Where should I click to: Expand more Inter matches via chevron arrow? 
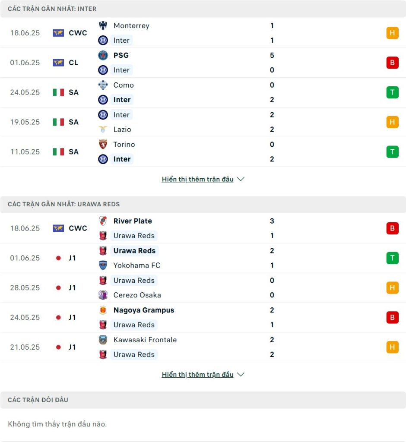[241, 179]
